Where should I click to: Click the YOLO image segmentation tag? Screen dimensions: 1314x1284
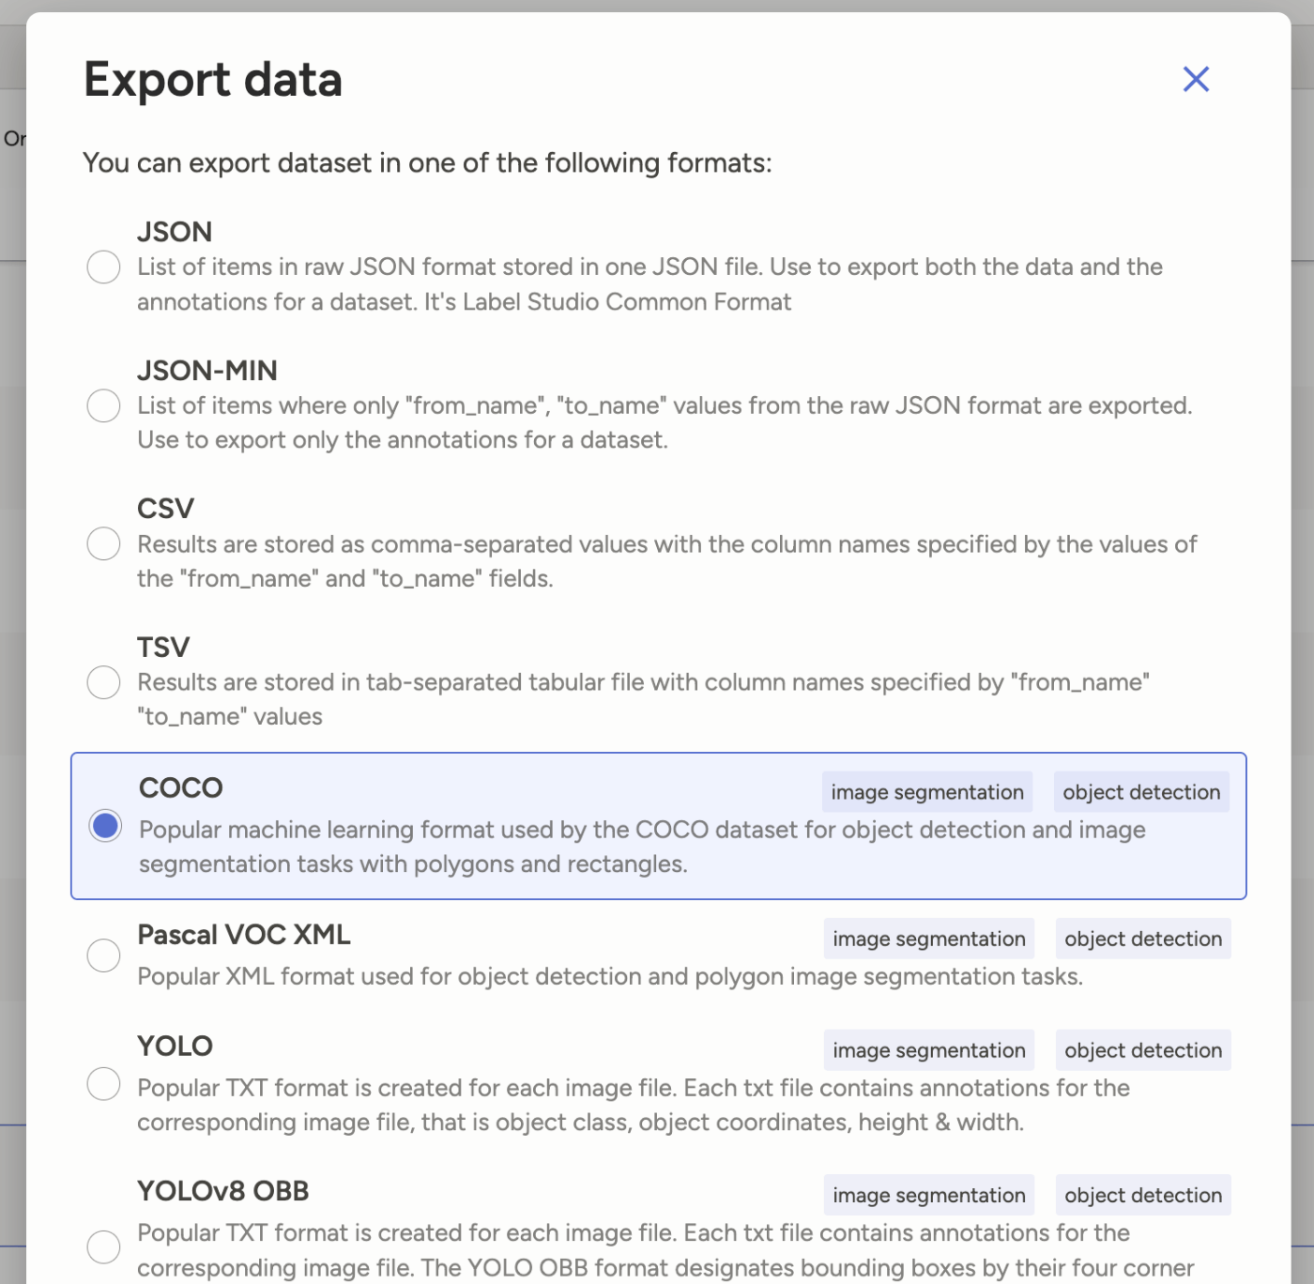tap(929, 1050)
